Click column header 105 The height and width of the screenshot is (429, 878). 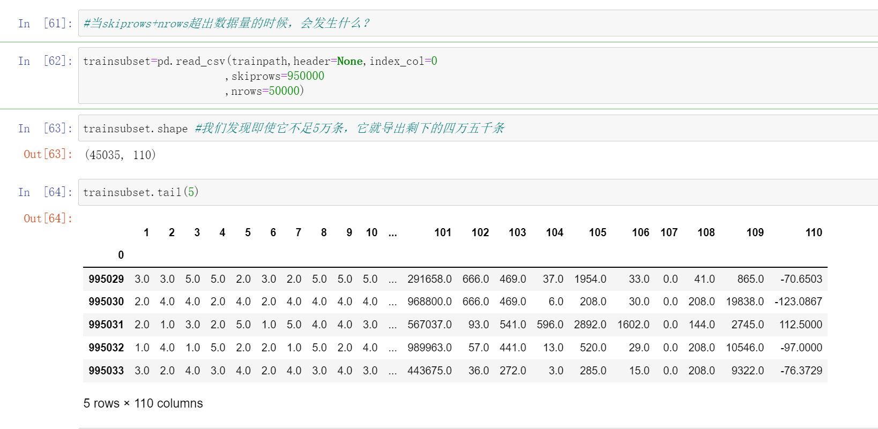click(x=598, y=232)
